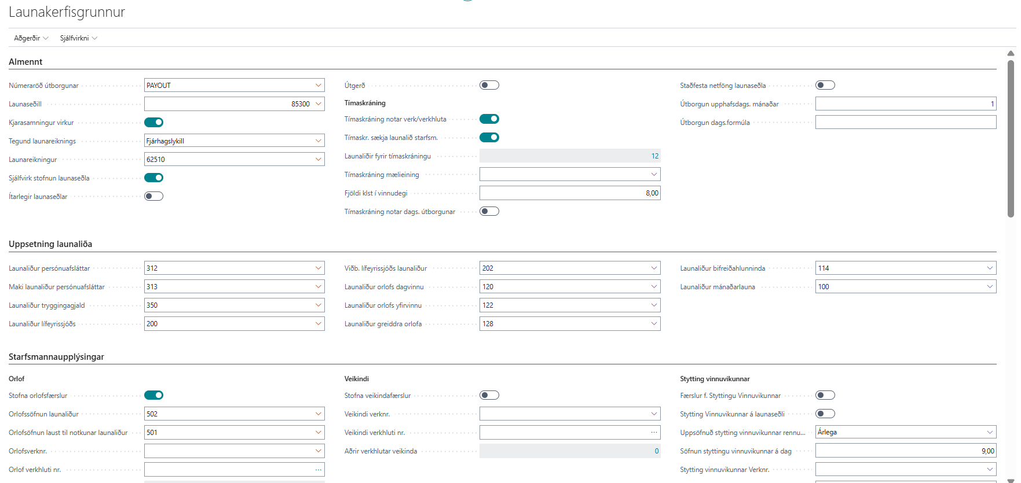The image size is (1021, 483).
Task: Open the Aðgerðir menu
Action: coord(31,38)
